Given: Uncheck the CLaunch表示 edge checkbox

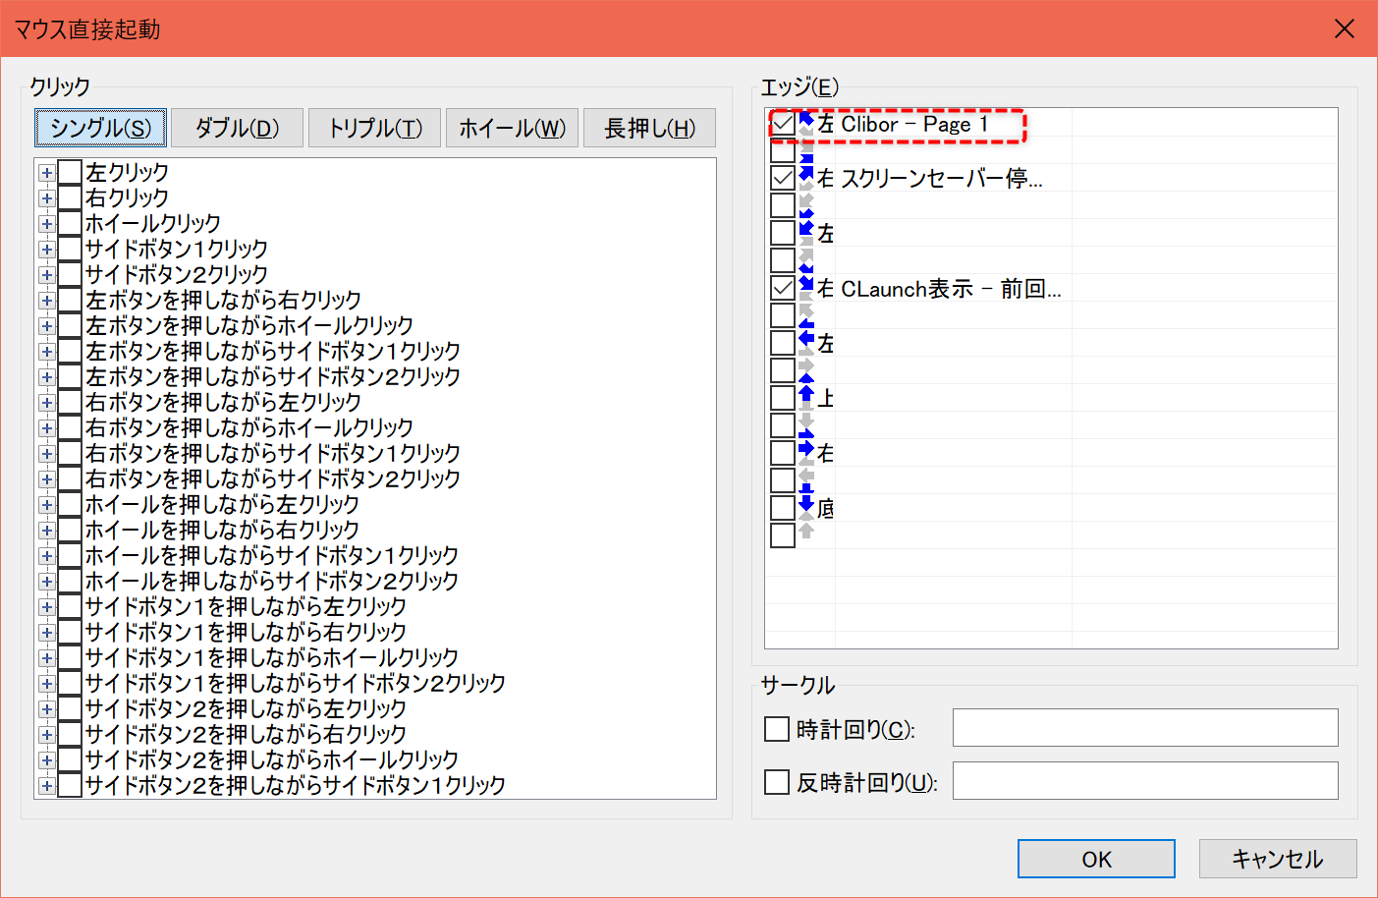Looking at the screenshot, I should (x=783, y=288).
